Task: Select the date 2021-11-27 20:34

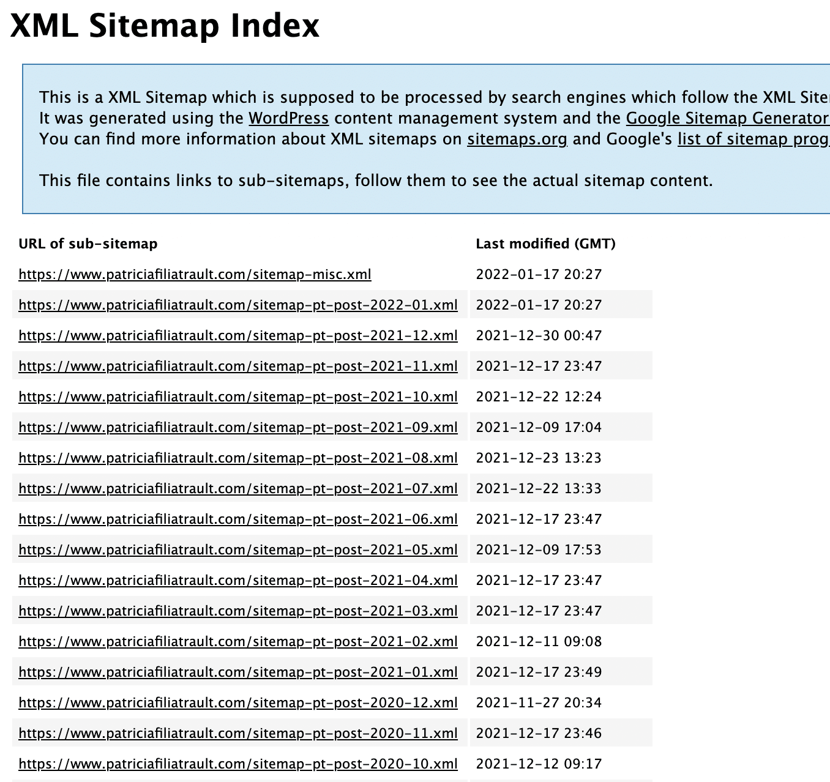Action: pos(539,702)
